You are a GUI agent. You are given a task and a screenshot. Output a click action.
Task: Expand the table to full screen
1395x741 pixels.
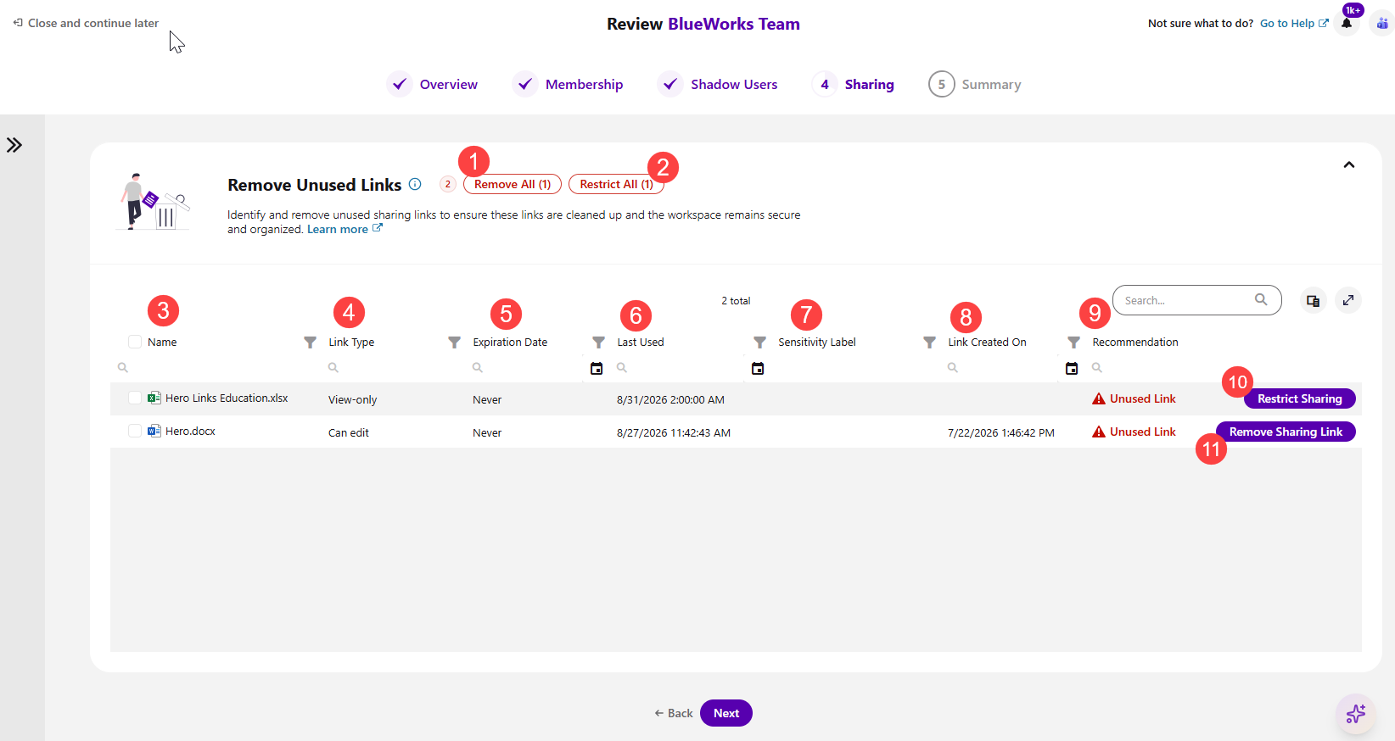tap(1348, 300)
